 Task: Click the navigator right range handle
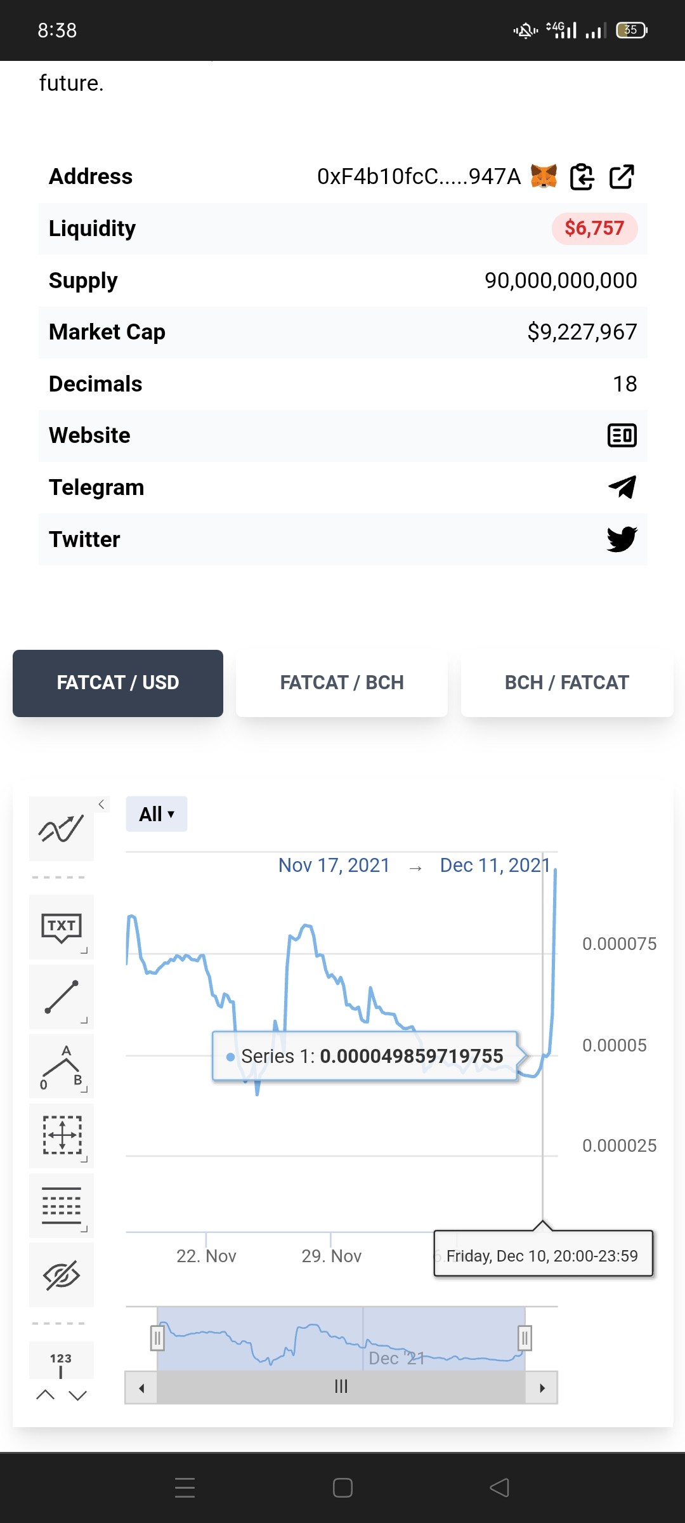pos(525,1338)
